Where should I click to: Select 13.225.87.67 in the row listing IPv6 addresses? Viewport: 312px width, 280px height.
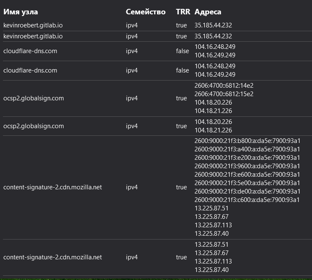pyautogui.click(x=211, y=217)
